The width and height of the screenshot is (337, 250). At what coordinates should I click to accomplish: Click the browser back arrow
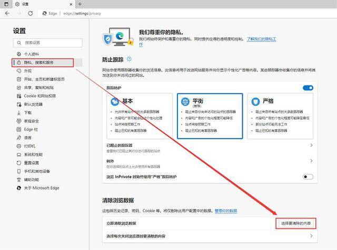pos(7,13)
